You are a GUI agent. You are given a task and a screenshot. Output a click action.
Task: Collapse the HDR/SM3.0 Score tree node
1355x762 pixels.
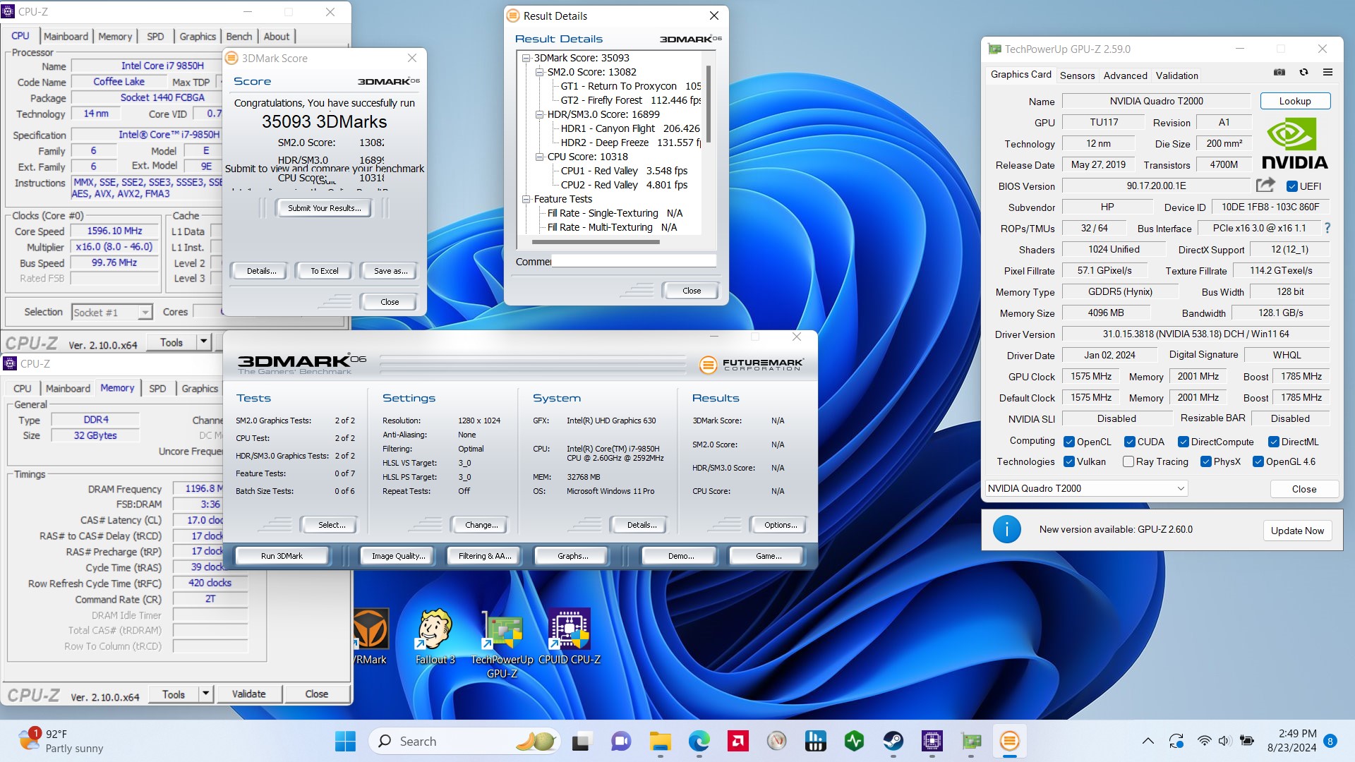click(539, 114)
